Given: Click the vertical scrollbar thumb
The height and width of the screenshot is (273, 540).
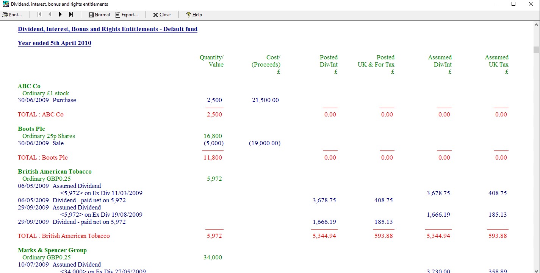Looking at the screenshot, I should pyautogui.click(x=536, y=50).
